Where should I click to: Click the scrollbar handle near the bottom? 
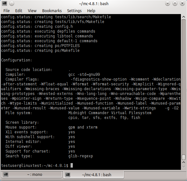(184, 157)
